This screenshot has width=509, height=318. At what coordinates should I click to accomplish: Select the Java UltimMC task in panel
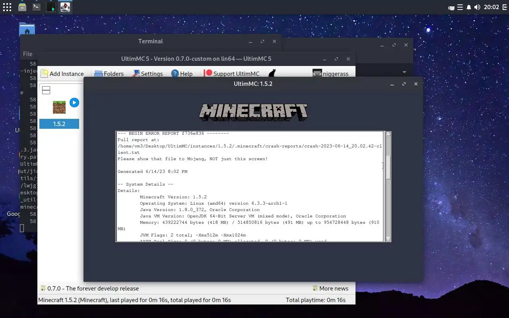point(65,7)
